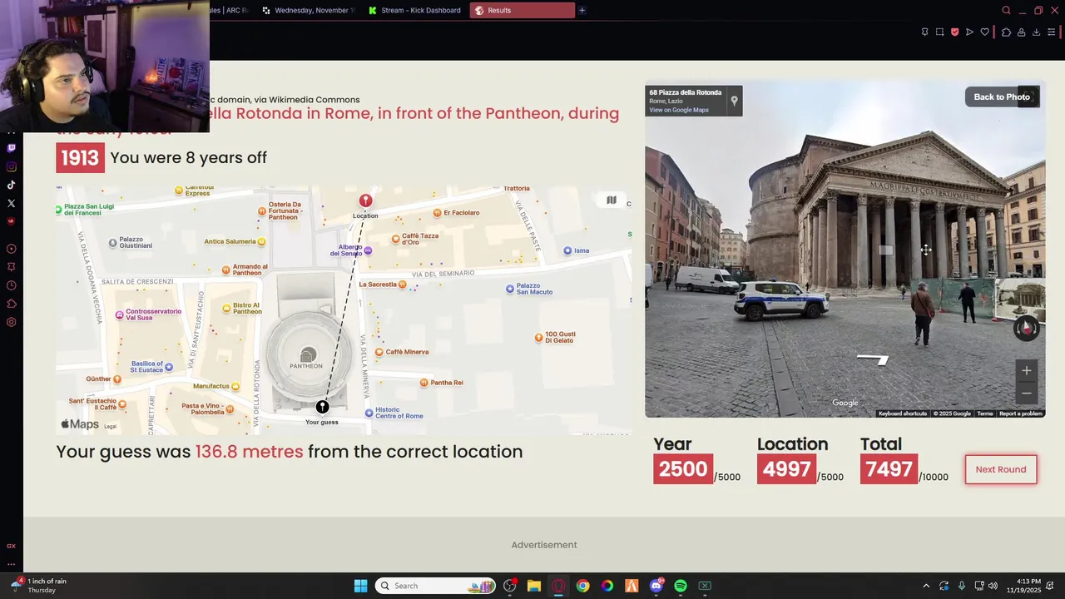The height and width of the screenshot is (599, 1065).
Task: Open Keyboard shortcuts link in Street View
Action: 903,413
